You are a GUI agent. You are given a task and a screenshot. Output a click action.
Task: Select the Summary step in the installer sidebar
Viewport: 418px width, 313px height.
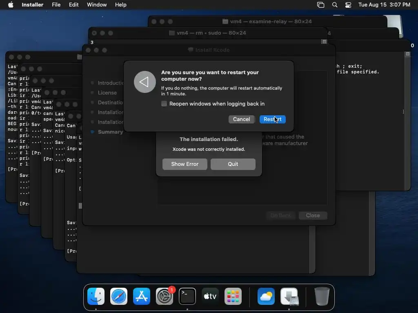tap(110, 132)
